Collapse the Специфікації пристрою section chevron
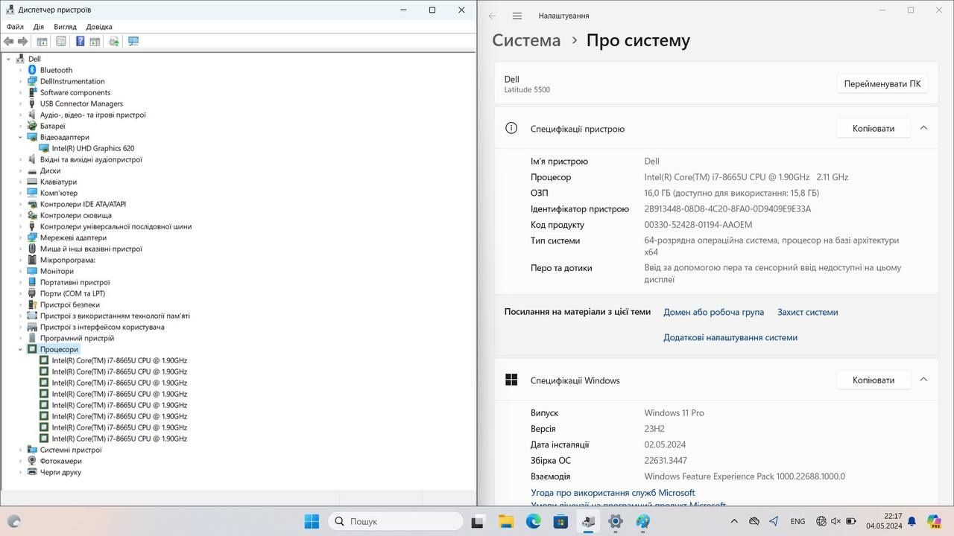The image size is (954, 536). point(923,128)
